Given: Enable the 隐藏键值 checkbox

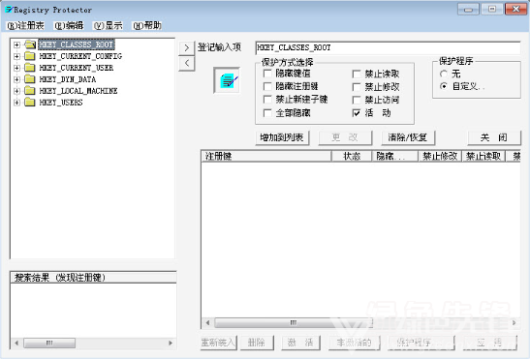Looking at the screenshot, I should (x=267, y=74).
